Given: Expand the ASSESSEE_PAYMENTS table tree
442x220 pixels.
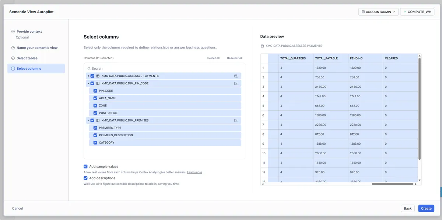Looking at the screenshot, I should 88,76.
